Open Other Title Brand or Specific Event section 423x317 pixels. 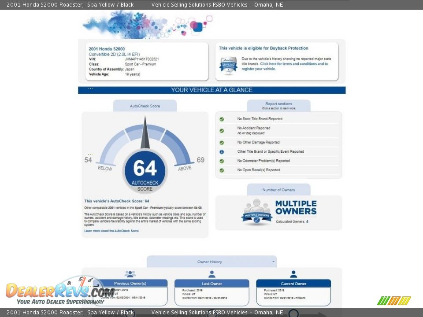coord(271,151)
